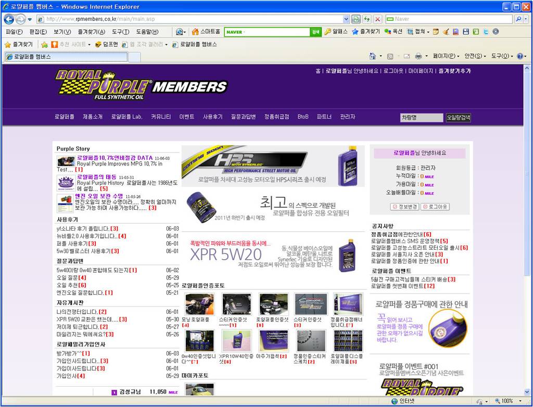
Task: Click the blue floppy disk toolbar icon
Action: pyautogui.click(x=466, y=32)
